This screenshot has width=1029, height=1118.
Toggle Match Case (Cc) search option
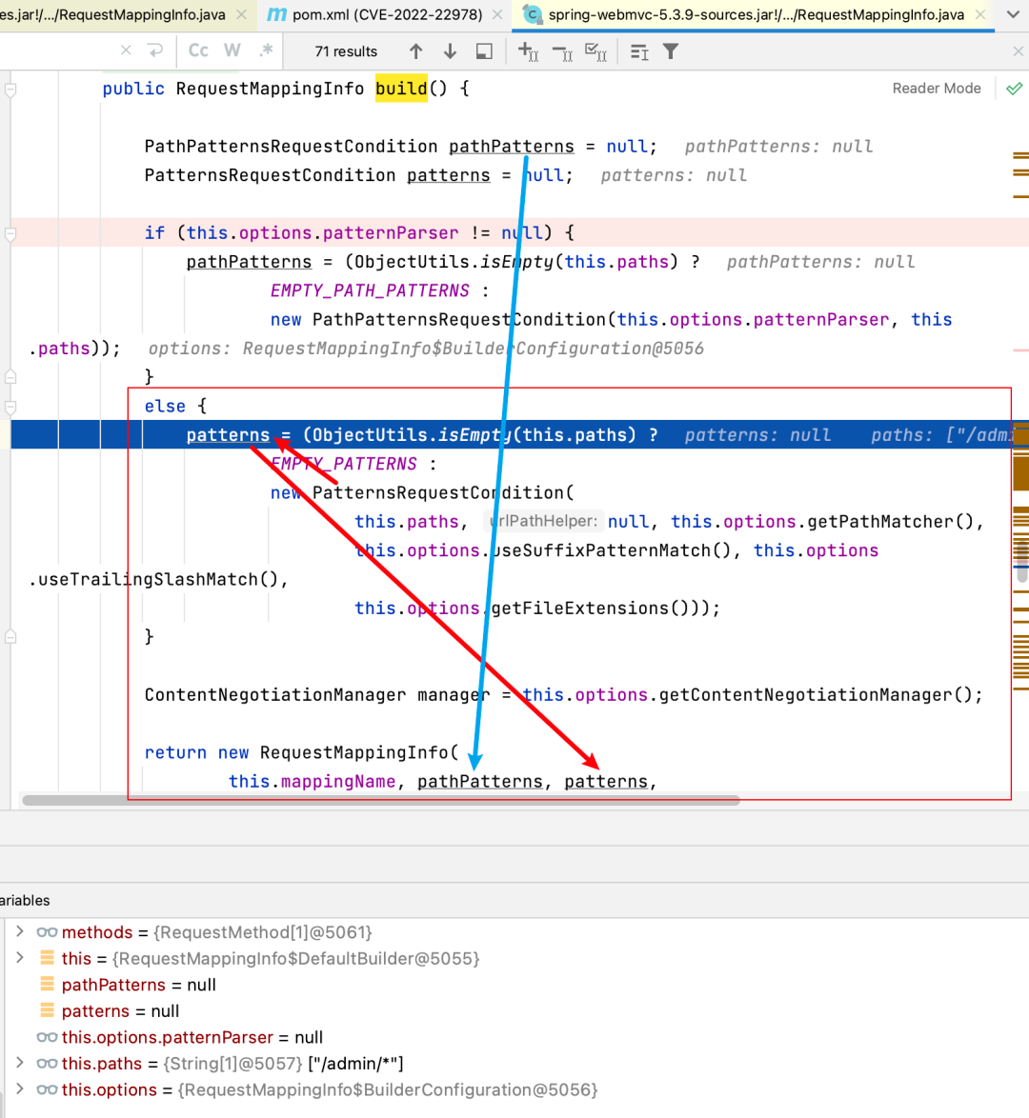pos(198,50)
